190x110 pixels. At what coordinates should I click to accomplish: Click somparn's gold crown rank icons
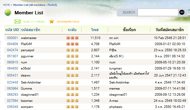tap(72, 107)
